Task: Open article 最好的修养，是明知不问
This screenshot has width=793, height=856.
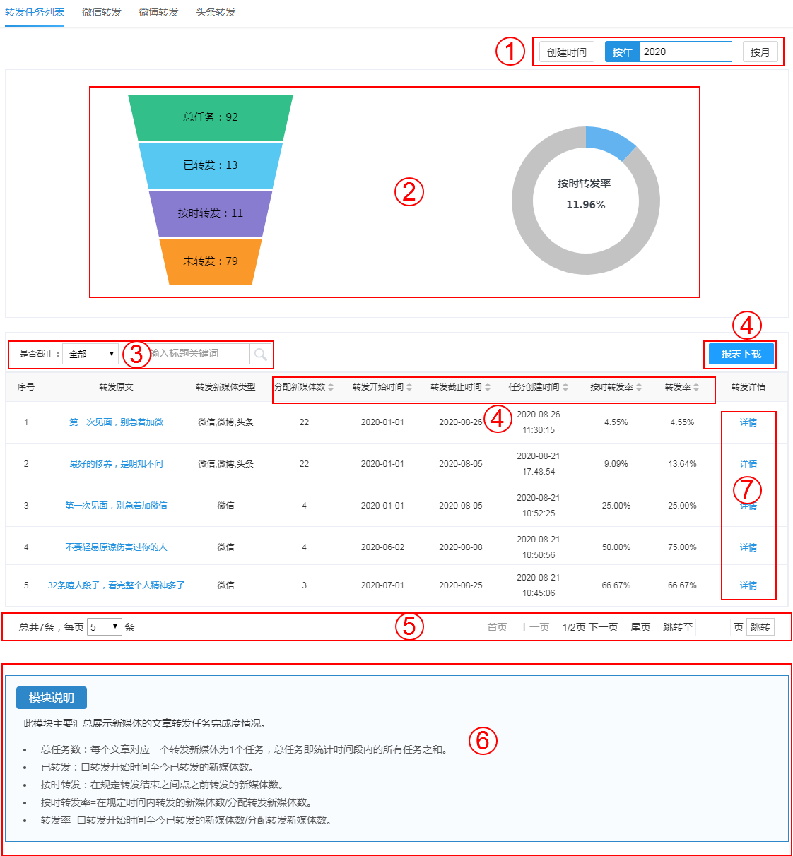Action: click(x=116, y=464)
